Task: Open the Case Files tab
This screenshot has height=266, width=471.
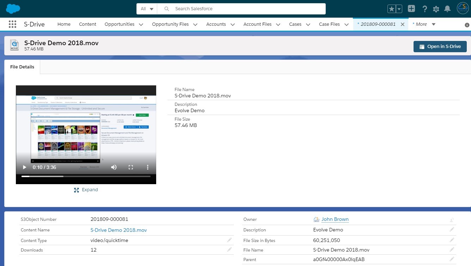Action: coord(329,24)
